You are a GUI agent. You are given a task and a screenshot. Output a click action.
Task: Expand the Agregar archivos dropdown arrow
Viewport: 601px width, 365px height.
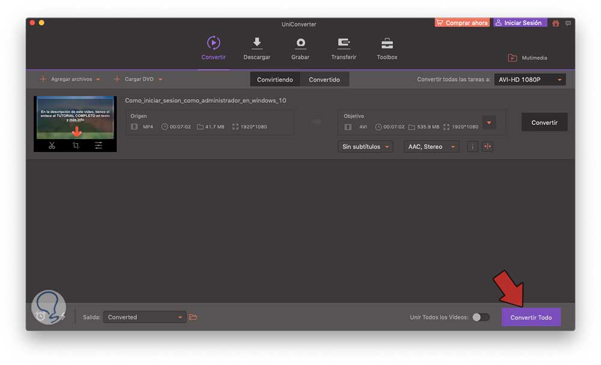coord(98,79)
